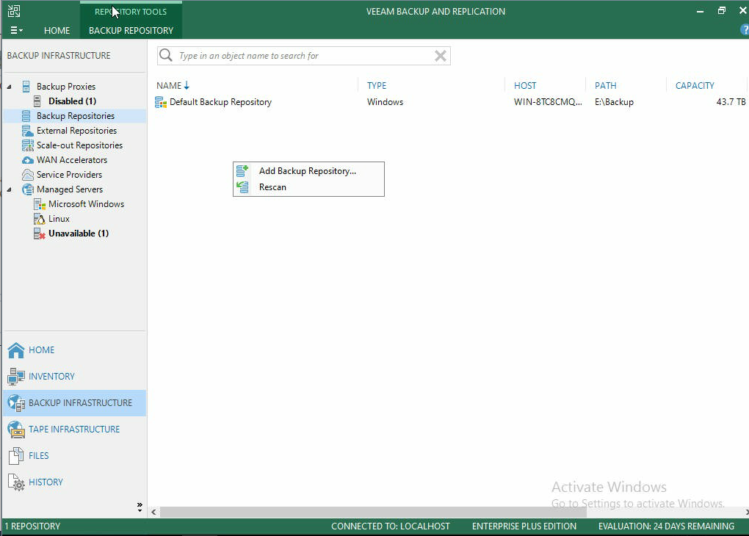
Task: Click the Scale-out Repositories icon
Action: coord(28,145)
